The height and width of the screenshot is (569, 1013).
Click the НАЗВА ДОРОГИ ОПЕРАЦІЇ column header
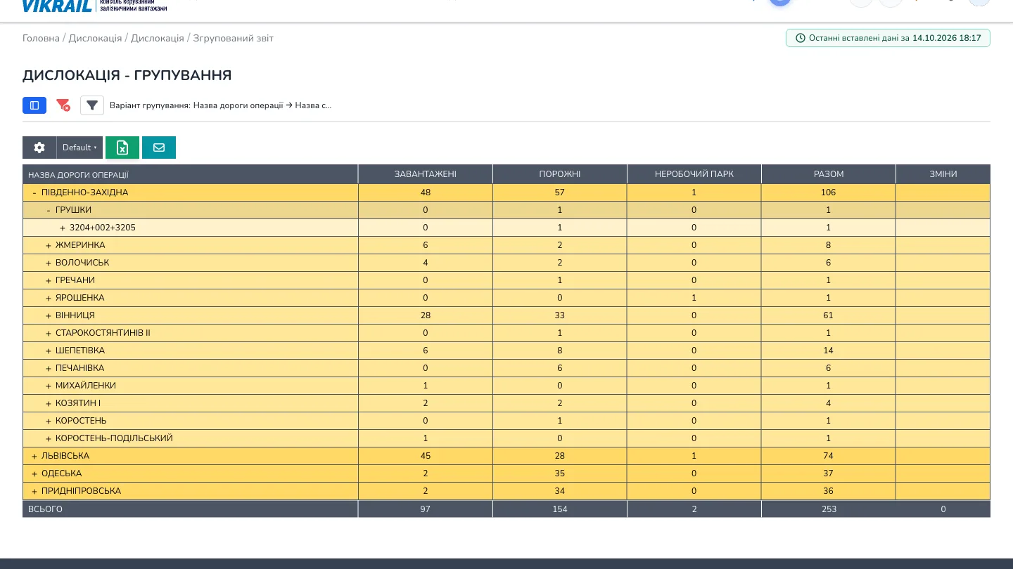(x=190, y=174)
